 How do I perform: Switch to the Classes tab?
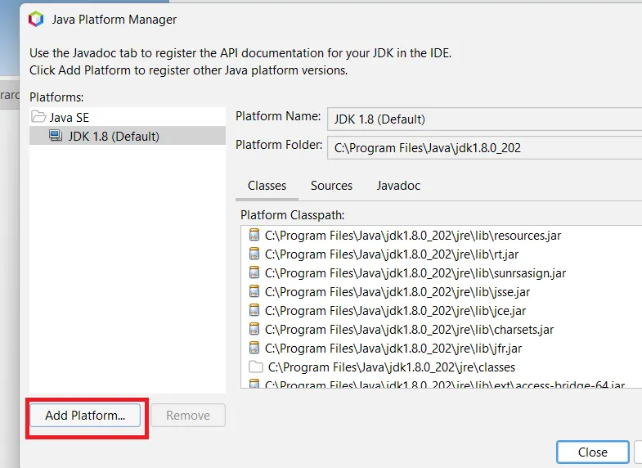(267, 186)
